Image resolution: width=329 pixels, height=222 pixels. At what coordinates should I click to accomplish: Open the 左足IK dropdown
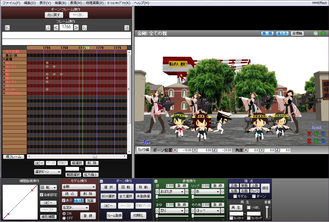76,208
